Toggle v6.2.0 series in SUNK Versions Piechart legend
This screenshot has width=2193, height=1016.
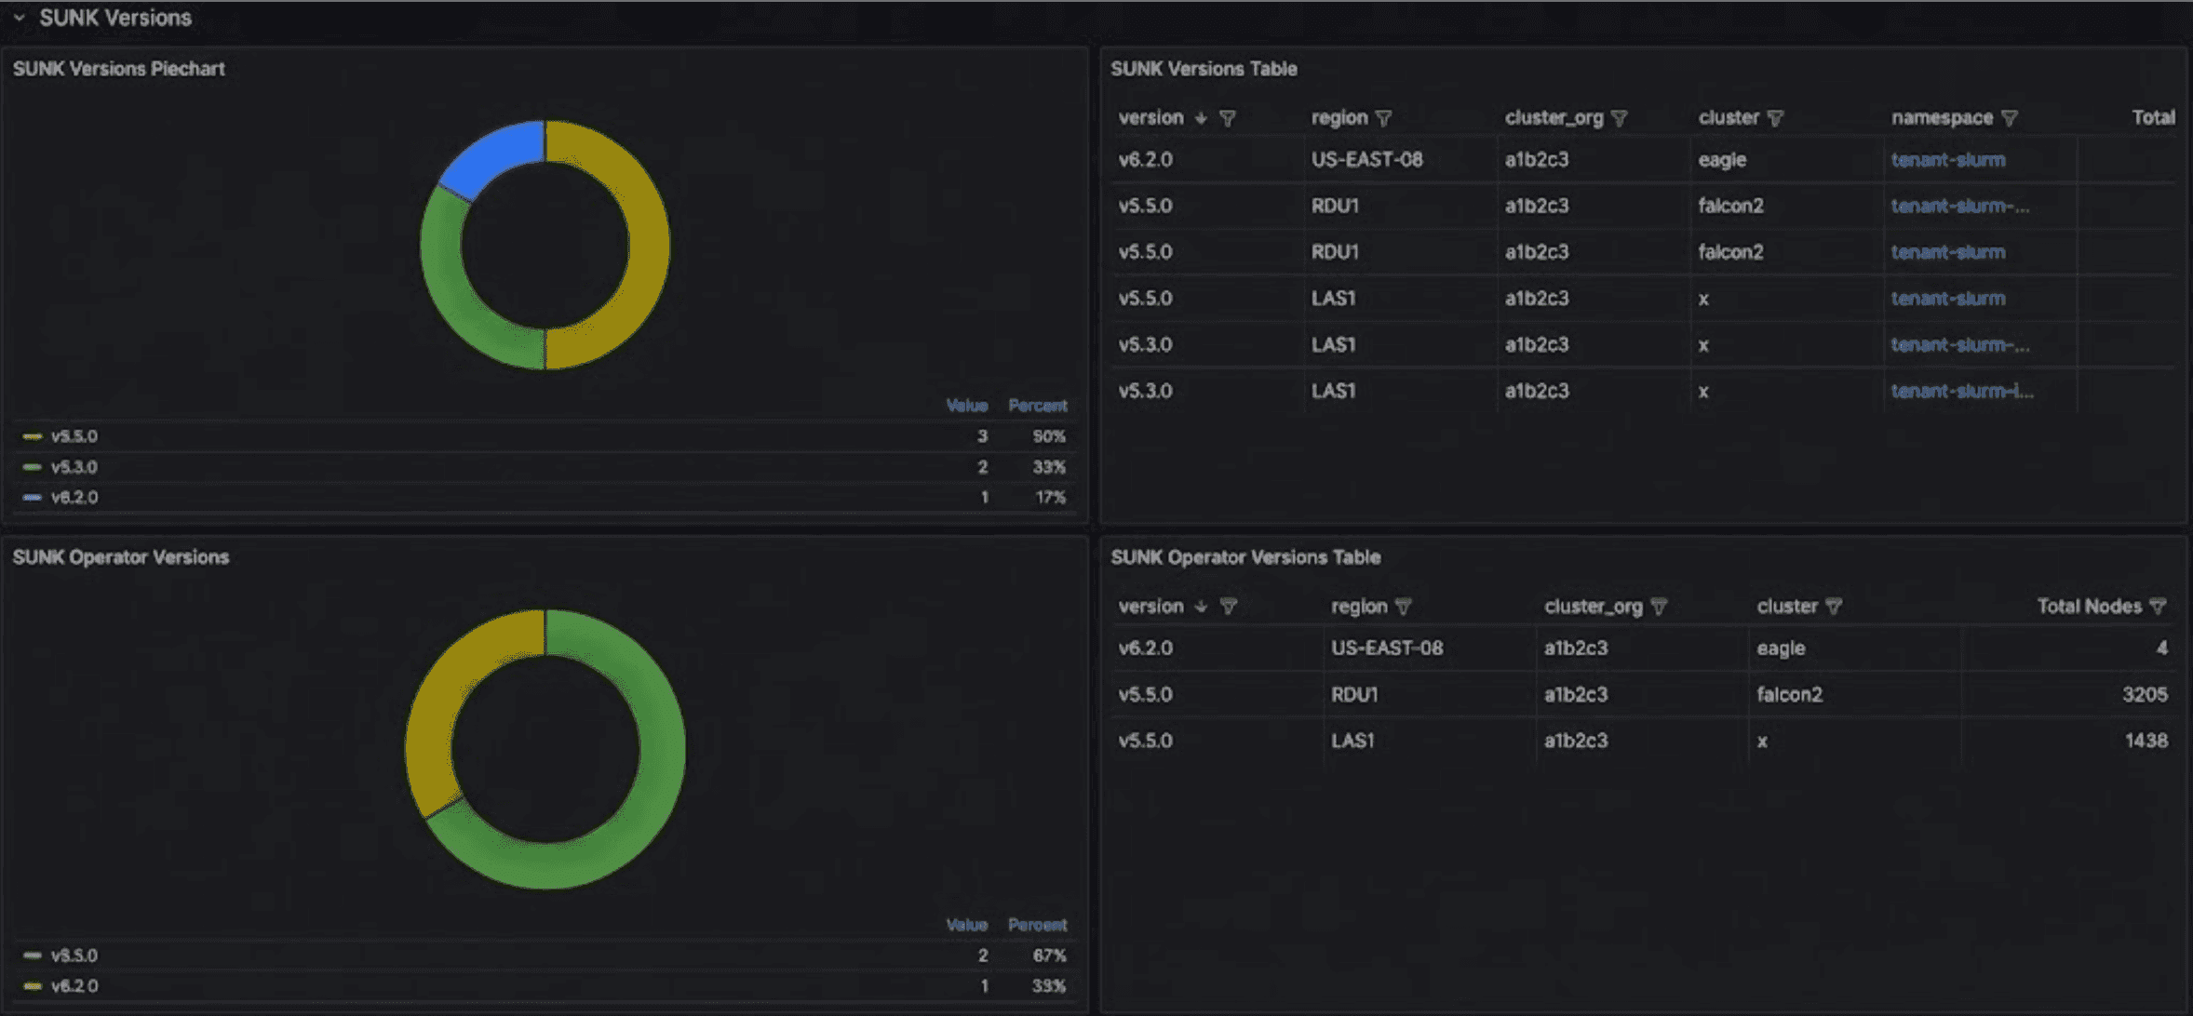pyautogui.click(x=74, y=498)
